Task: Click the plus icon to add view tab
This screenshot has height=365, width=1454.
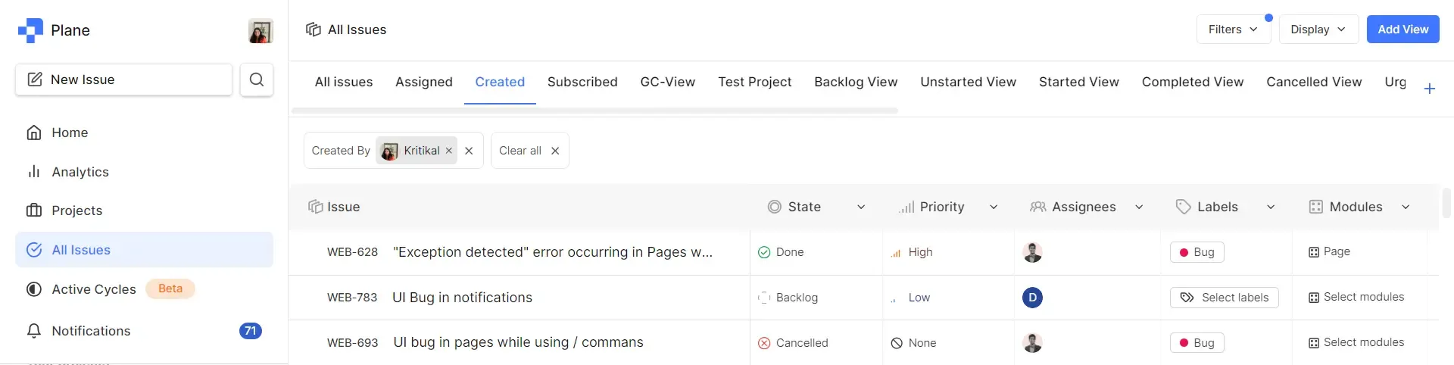Action: (1430, 89)
